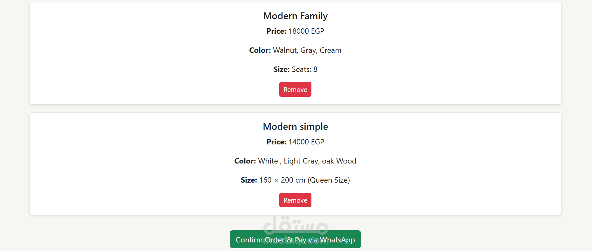Screen dimensions: 592x251
Task: Click the bold Size label under Modern Family
Action: tap(282, 69)
